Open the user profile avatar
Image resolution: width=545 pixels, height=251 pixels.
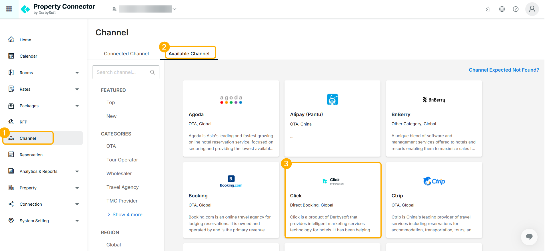[532, 9]
